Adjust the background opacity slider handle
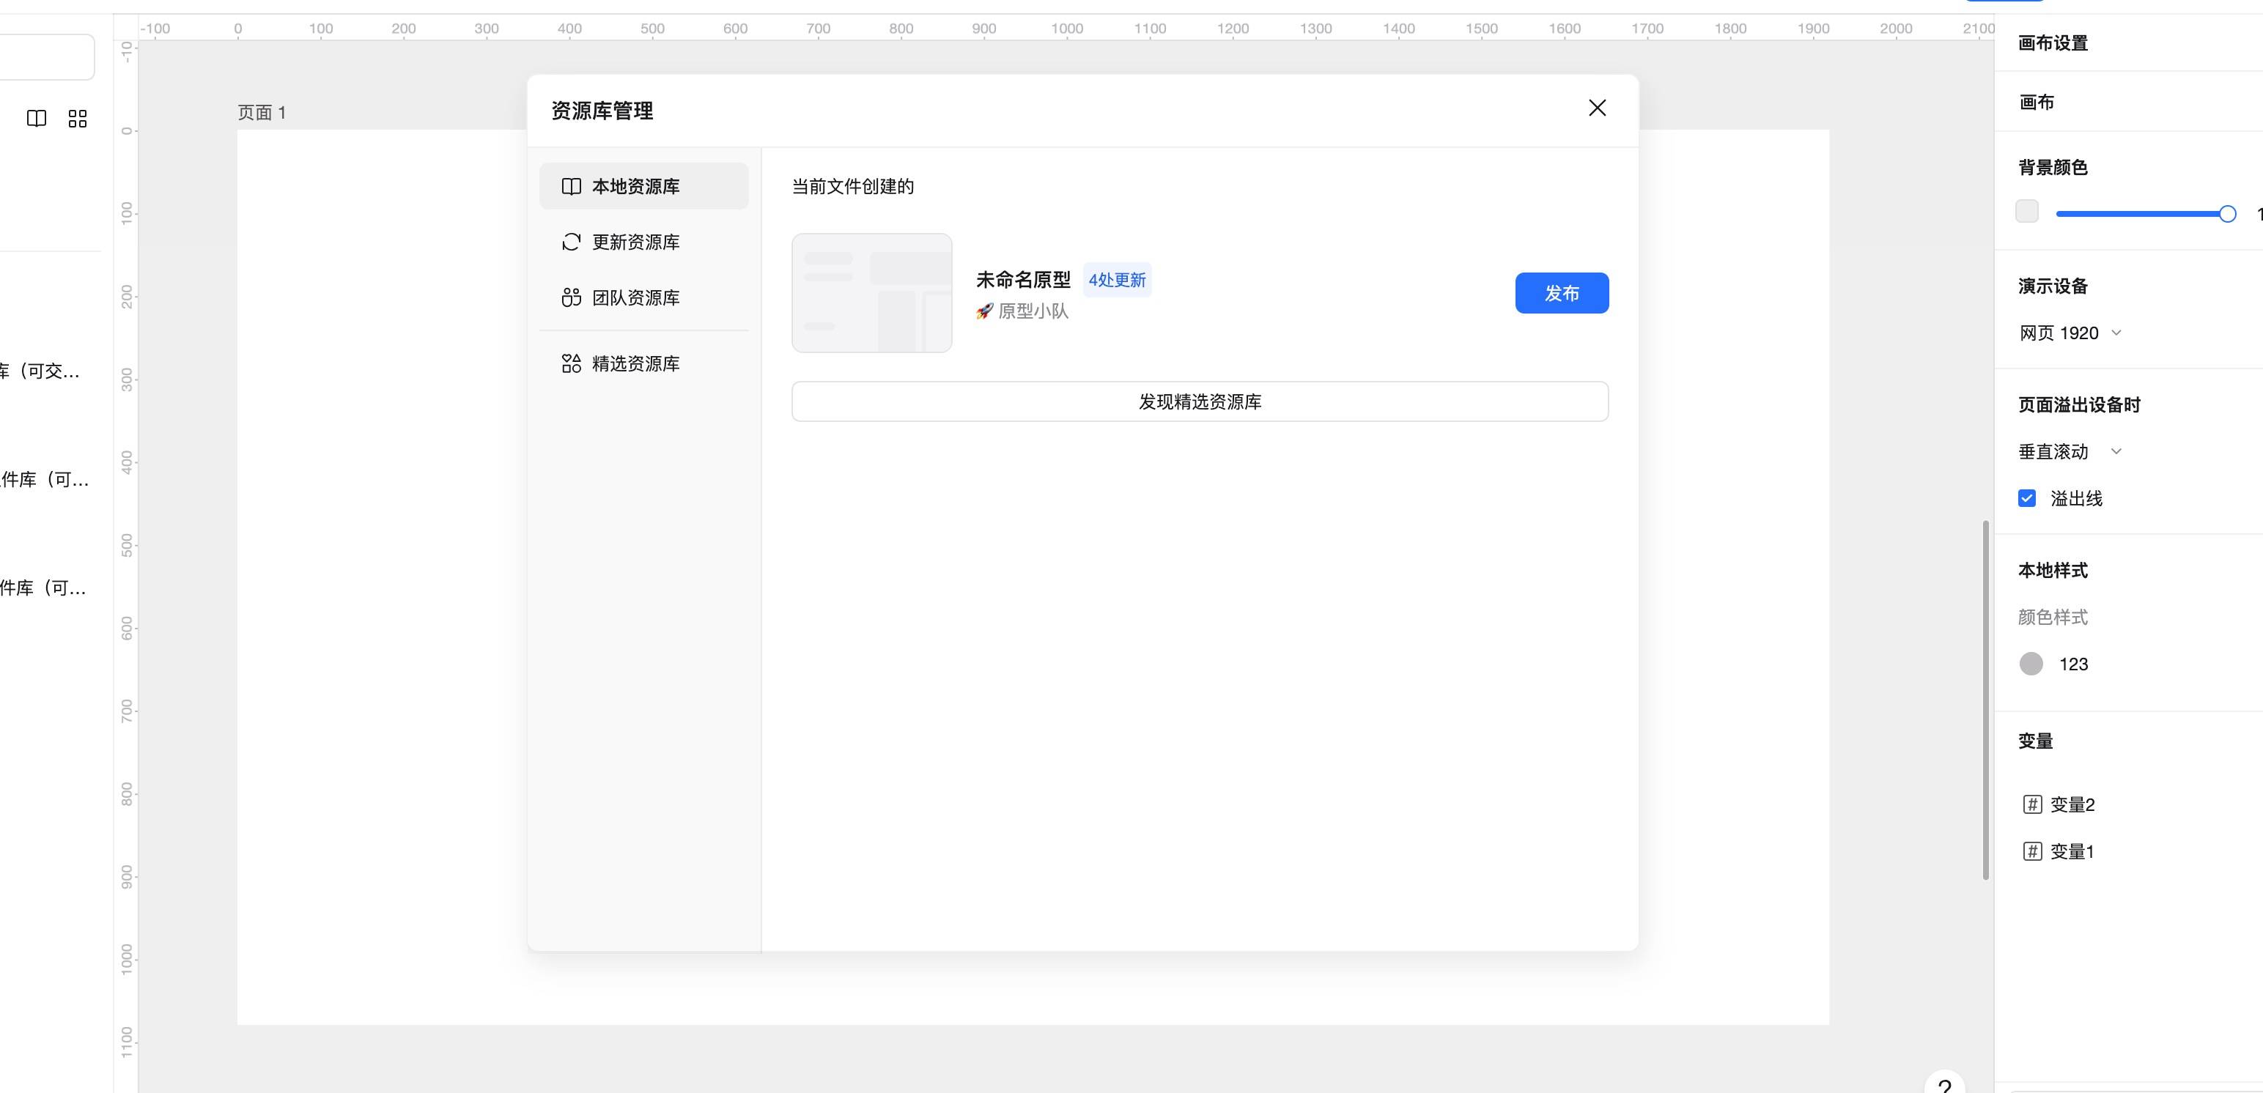2263x1093 pixels. [x=2227, y=213]
